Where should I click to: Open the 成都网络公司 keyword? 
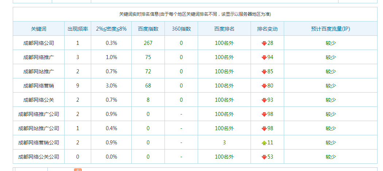[x=39, y=43]
